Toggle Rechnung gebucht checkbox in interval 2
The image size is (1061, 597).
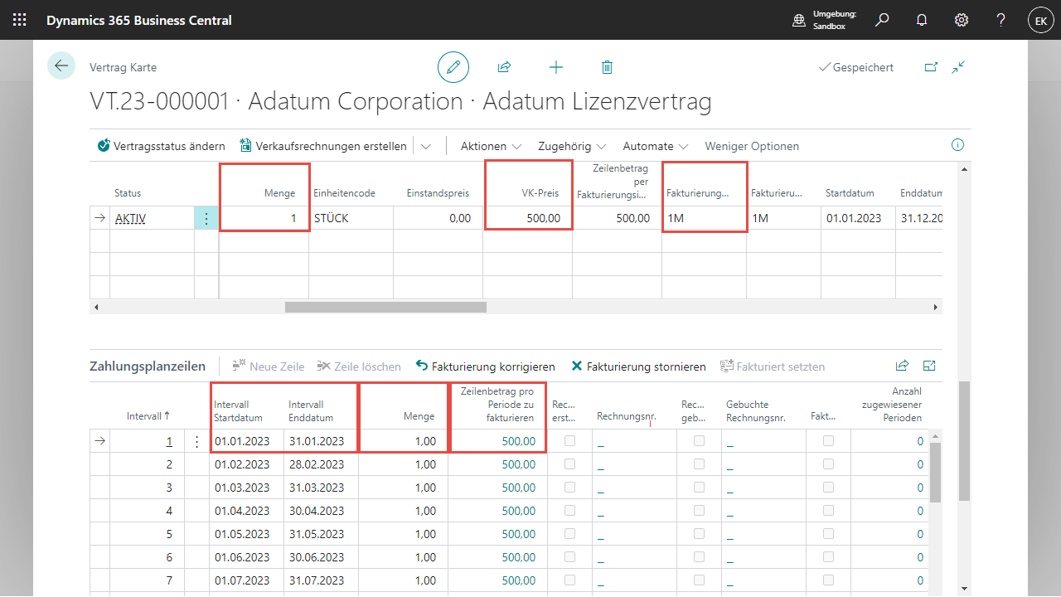point(699,464)
